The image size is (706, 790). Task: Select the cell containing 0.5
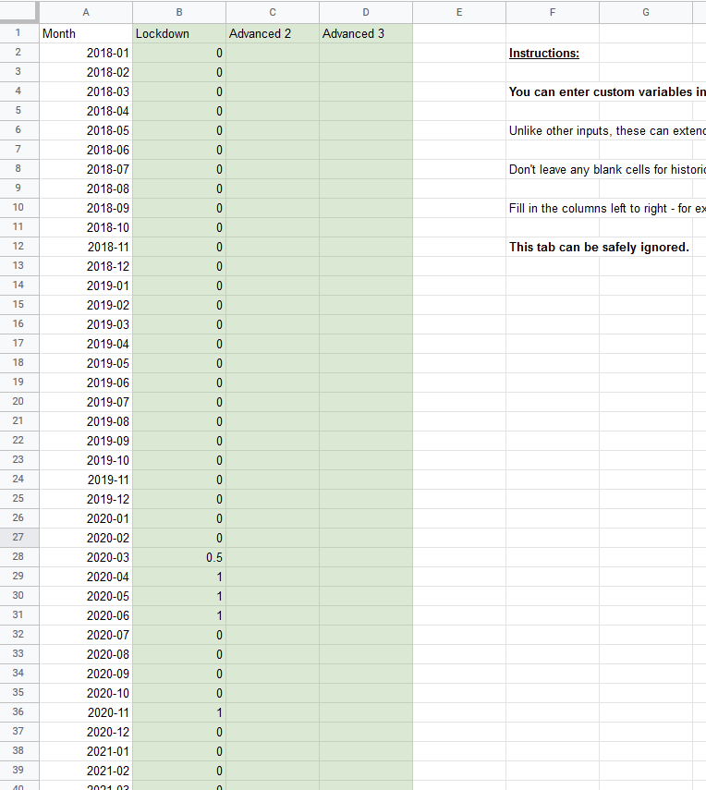click(x=179, y=557)
